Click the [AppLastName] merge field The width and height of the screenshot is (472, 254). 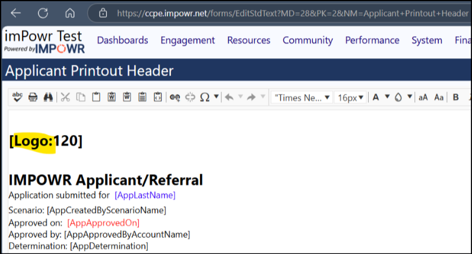(145, 195)
